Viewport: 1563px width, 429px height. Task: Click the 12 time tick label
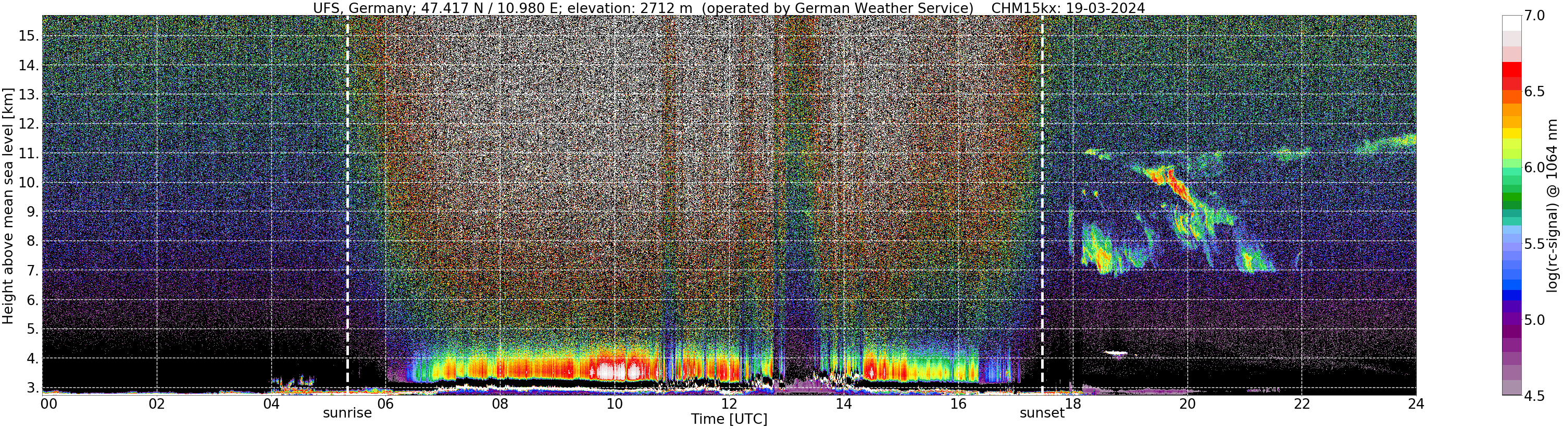pyautogui.click(x=729, y=403)
